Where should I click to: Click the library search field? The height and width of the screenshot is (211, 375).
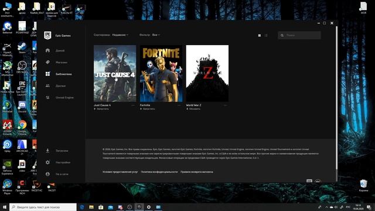[x=299, y=35]
